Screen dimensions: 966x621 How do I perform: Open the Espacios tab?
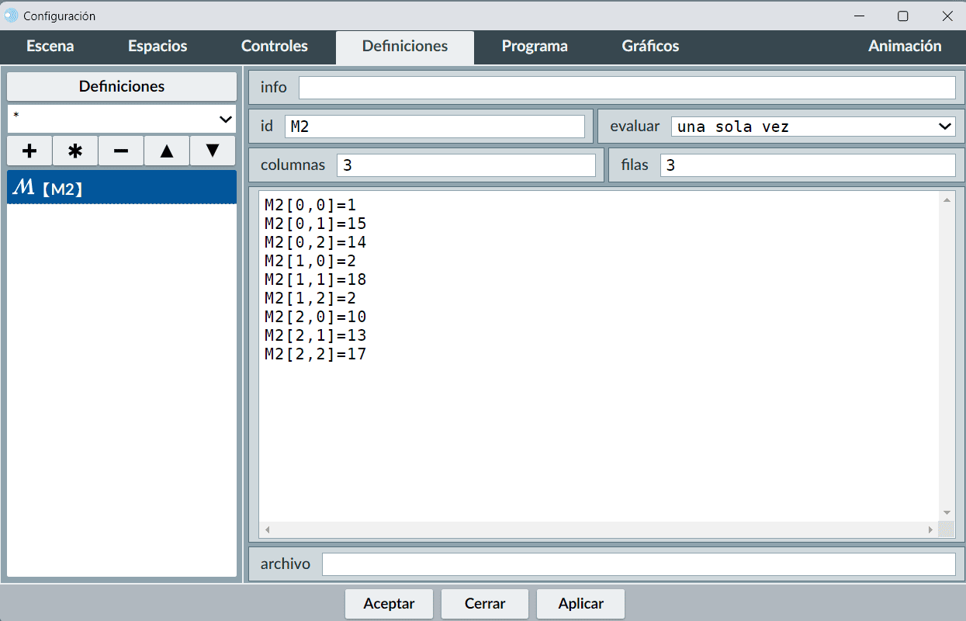coord(158,47)
